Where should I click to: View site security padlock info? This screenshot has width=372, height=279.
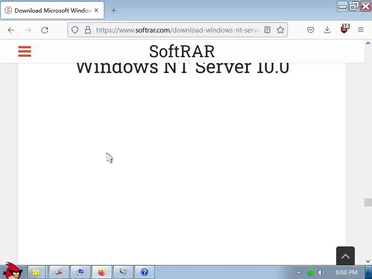[x=88, y=30]
